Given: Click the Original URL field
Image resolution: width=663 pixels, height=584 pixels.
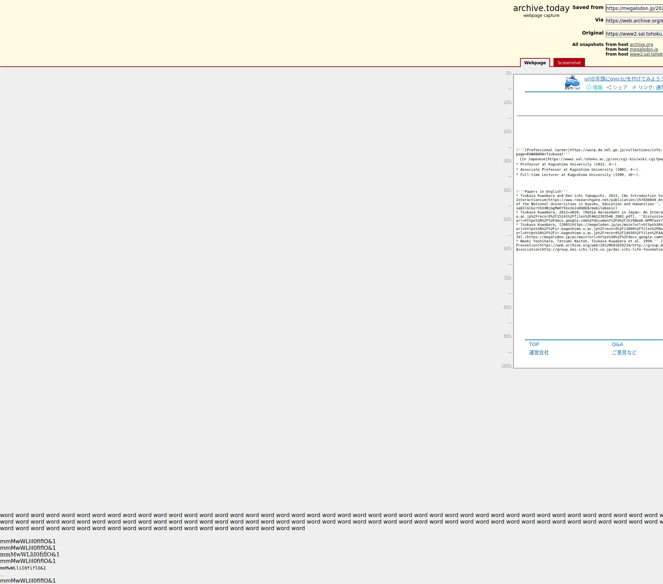Looking at the screenshot, I should (634, 34).
